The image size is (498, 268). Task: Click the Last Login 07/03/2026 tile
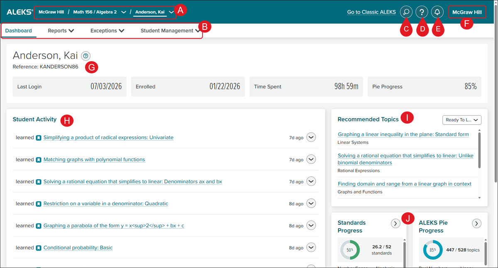70,87
